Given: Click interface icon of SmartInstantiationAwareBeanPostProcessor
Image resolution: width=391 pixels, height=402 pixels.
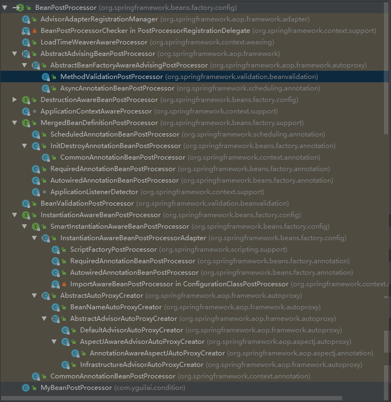Looking at the screenshot, I should (x=36, y=227).
